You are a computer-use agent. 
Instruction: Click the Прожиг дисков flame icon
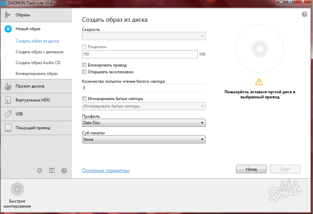[8, 86]
